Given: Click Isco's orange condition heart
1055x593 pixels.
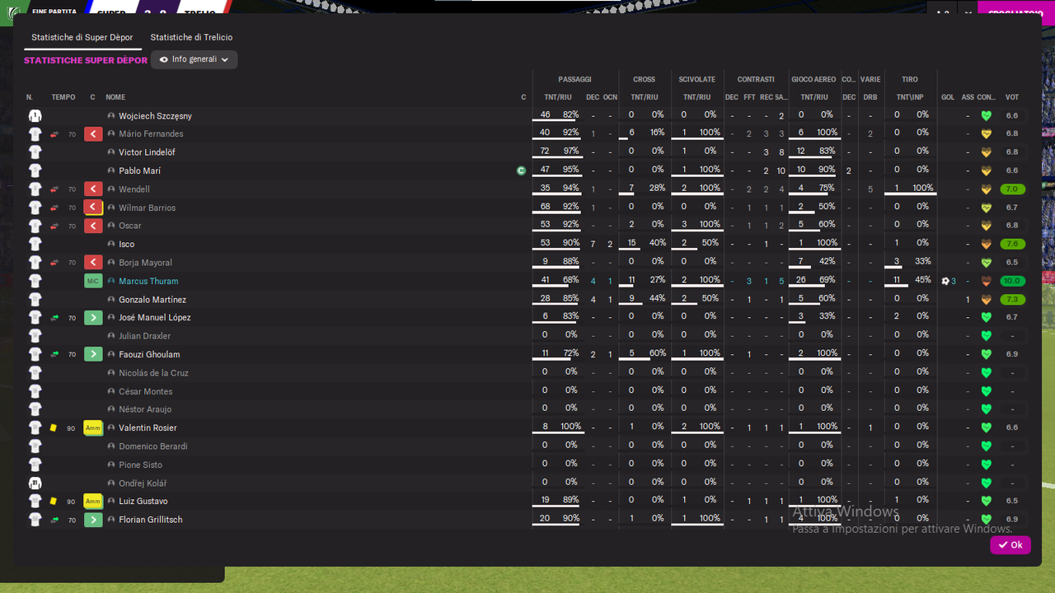Looking at the screenshot, I should 986,245.
